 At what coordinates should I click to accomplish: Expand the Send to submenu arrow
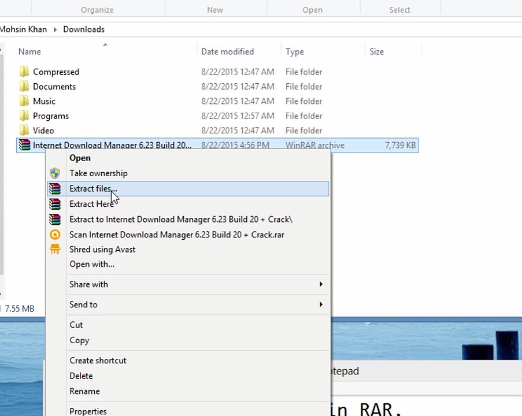point(321,304)
